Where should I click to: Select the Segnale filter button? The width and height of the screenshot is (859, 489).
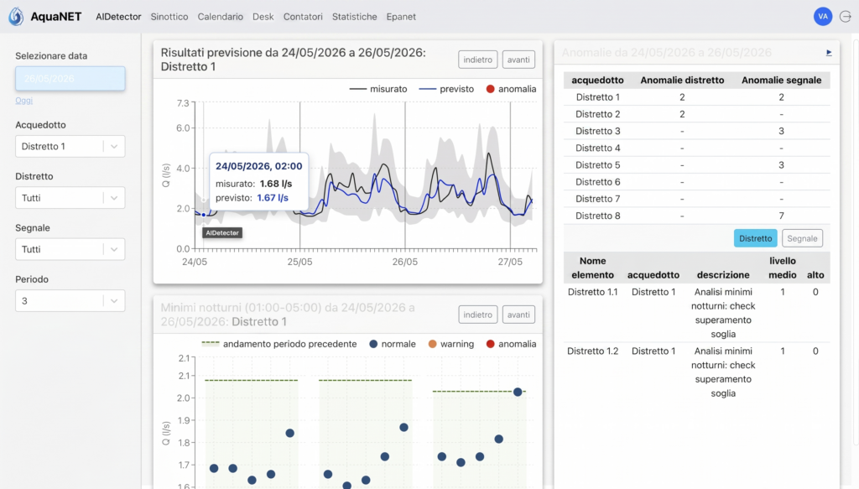[x=802, y=238]
